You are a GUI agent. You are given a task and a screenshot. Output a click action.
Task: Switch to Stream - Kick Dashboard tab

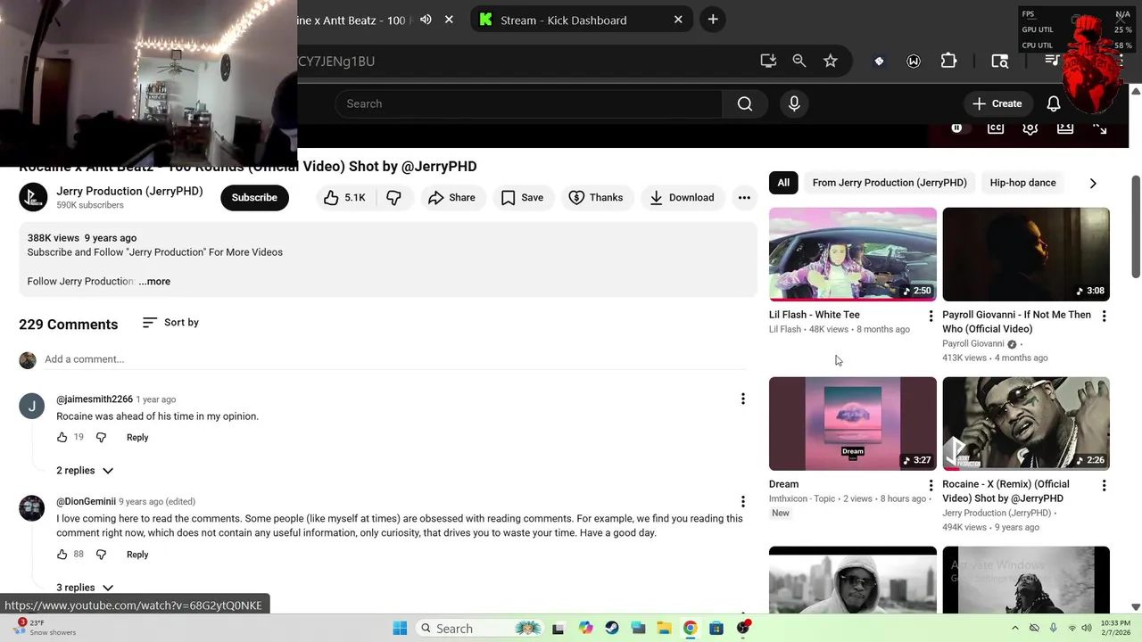pyautogui.click(x=582, y=20)
